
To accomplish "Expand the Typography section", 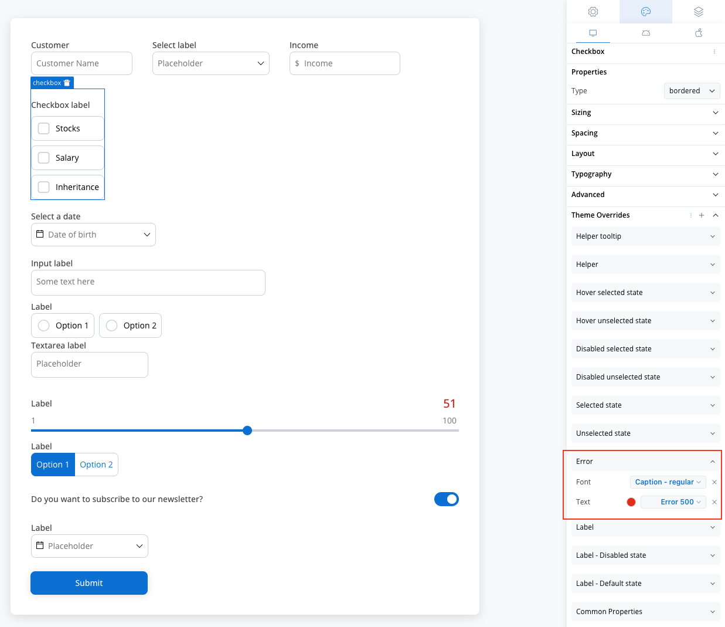I will [645, 174].
